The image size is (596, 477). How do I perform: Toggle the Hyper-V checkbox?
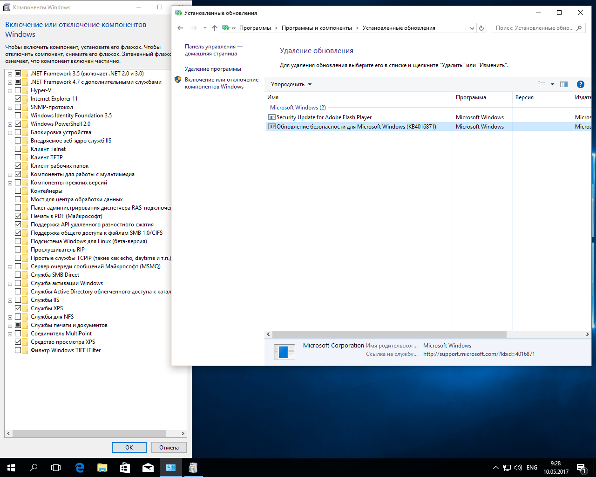click(18, 90)
